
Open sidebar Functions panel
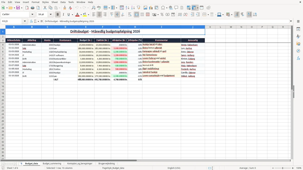point(298,58)
